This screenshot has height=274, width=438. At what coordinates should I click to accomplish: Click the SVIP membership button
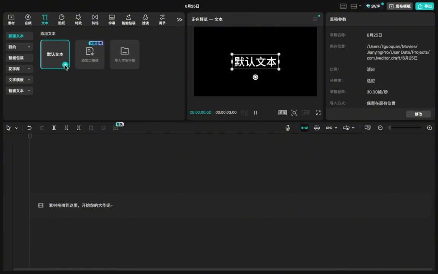pyautogui.click(x=373, y=6)
